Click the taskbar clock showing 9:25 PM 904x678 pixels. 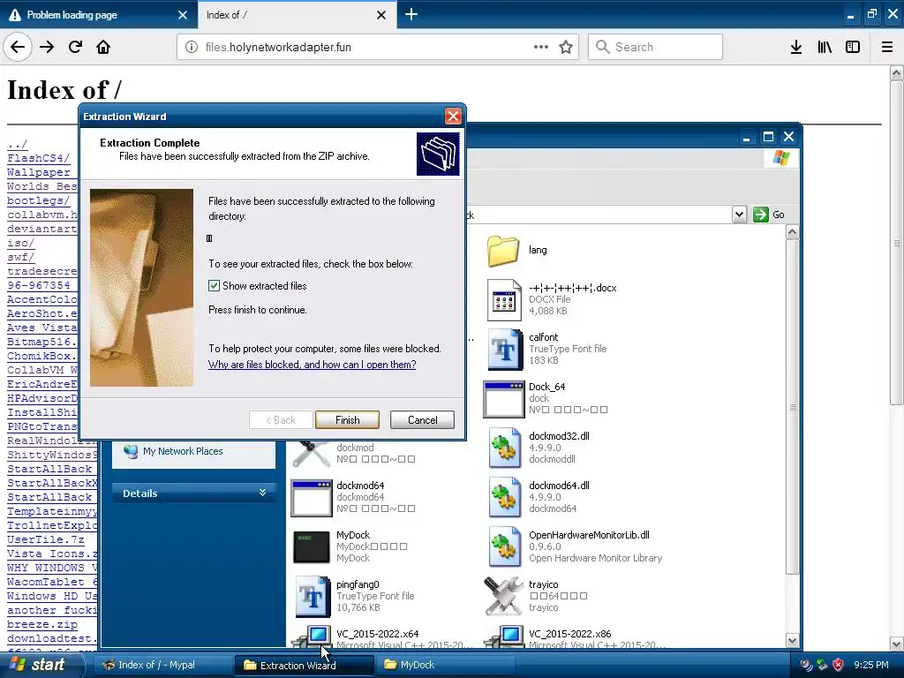pyautogui.click(x=871, y=665)
